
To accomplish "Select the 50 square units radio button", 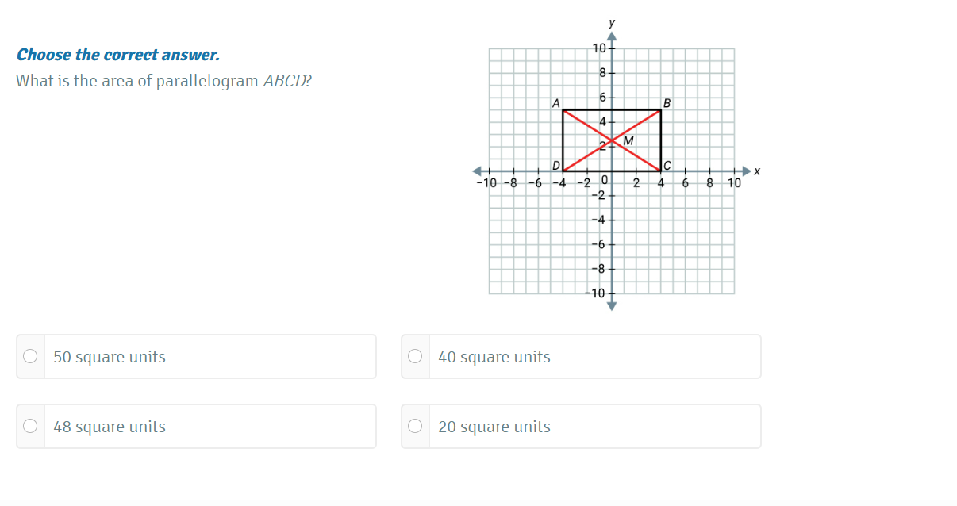I will click(x=30, y=357).
